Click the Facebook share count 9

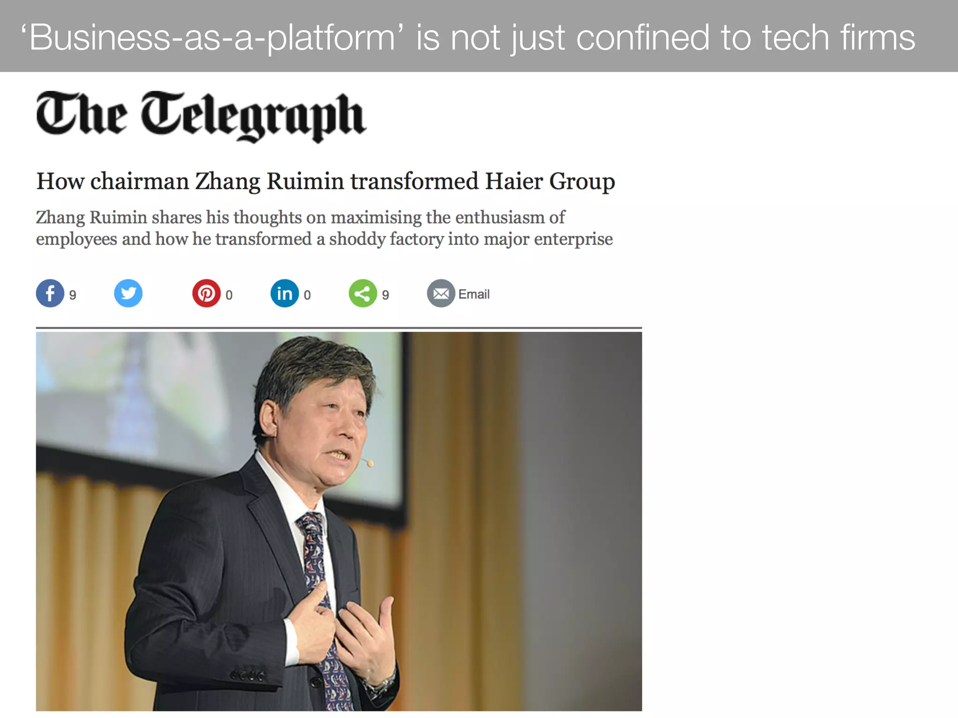tap(73, 295)
